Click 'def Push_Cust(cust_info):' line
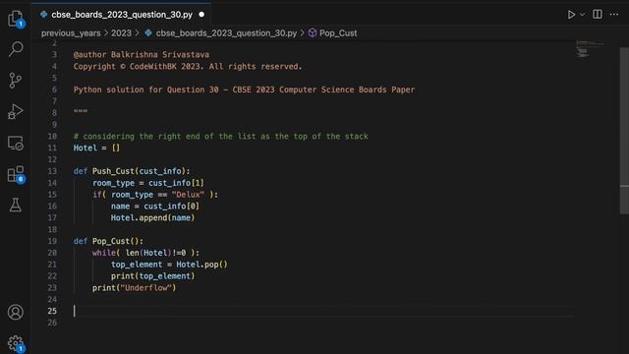The image size is (629, 354). [x=132, y=171]
